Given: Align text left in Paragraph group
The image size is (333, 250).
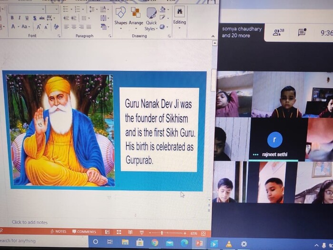Looking at the screenshot, I should 67,27.
